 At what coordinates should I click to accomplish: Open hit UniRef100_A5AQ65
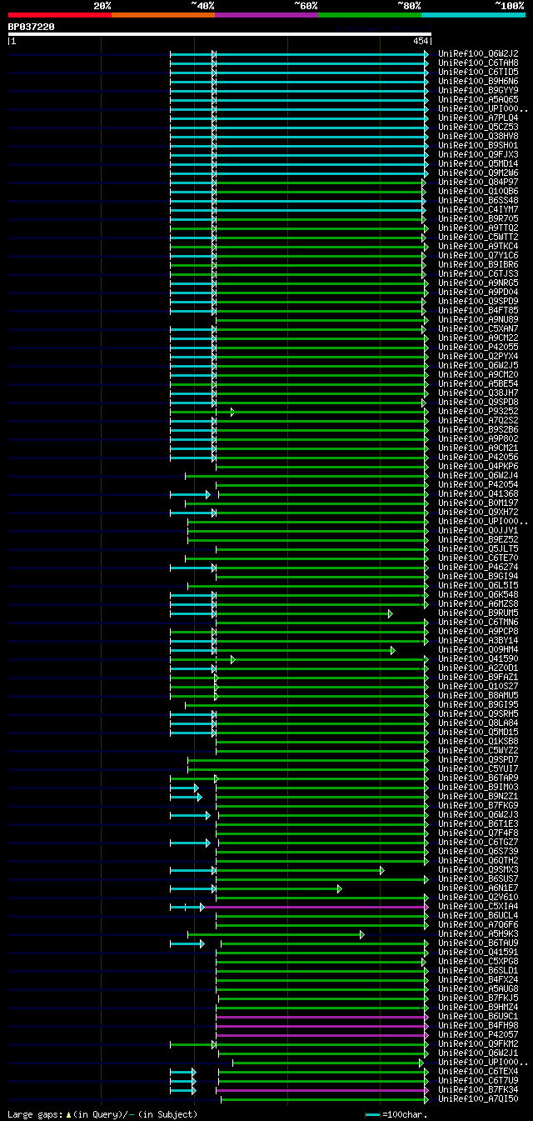pos(478,99)
